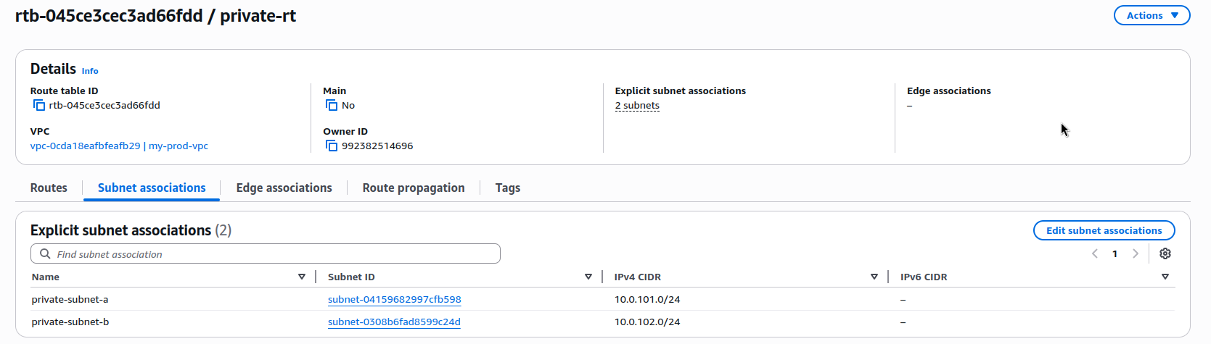Click Edit subnet associations button
Image resolution: width=1211 pixels, height=344 pixels.
pyautogui.click(x=1104, y=230)
